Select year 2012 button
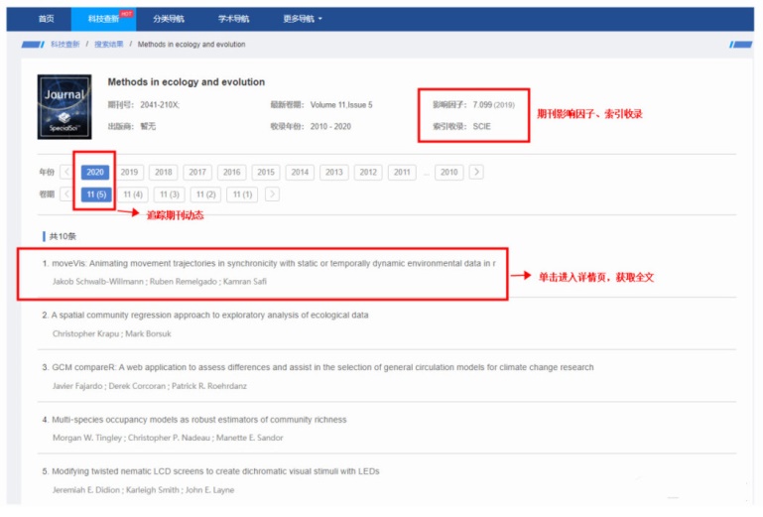 pos(368,173)
